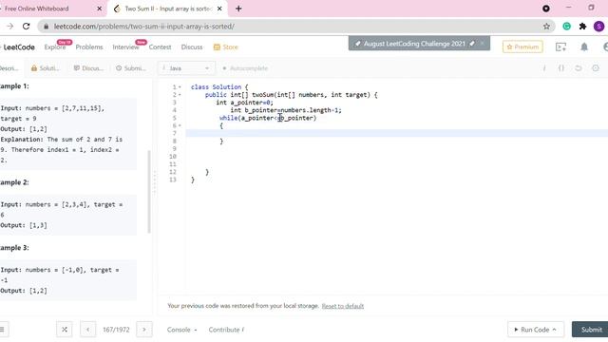Reload the page with browser refresh icon
This screenshot has width=608, height=342.
(x=26, y=27)
